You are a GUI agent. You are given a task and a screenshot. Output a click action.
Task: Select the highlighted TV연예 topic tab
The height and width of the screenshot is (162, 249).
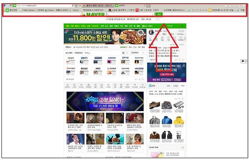tap(108, 86)
